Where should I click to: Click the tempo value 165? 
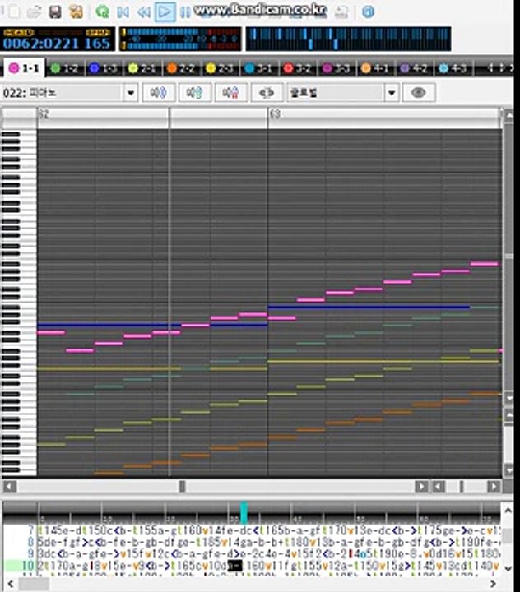[97, 44]
